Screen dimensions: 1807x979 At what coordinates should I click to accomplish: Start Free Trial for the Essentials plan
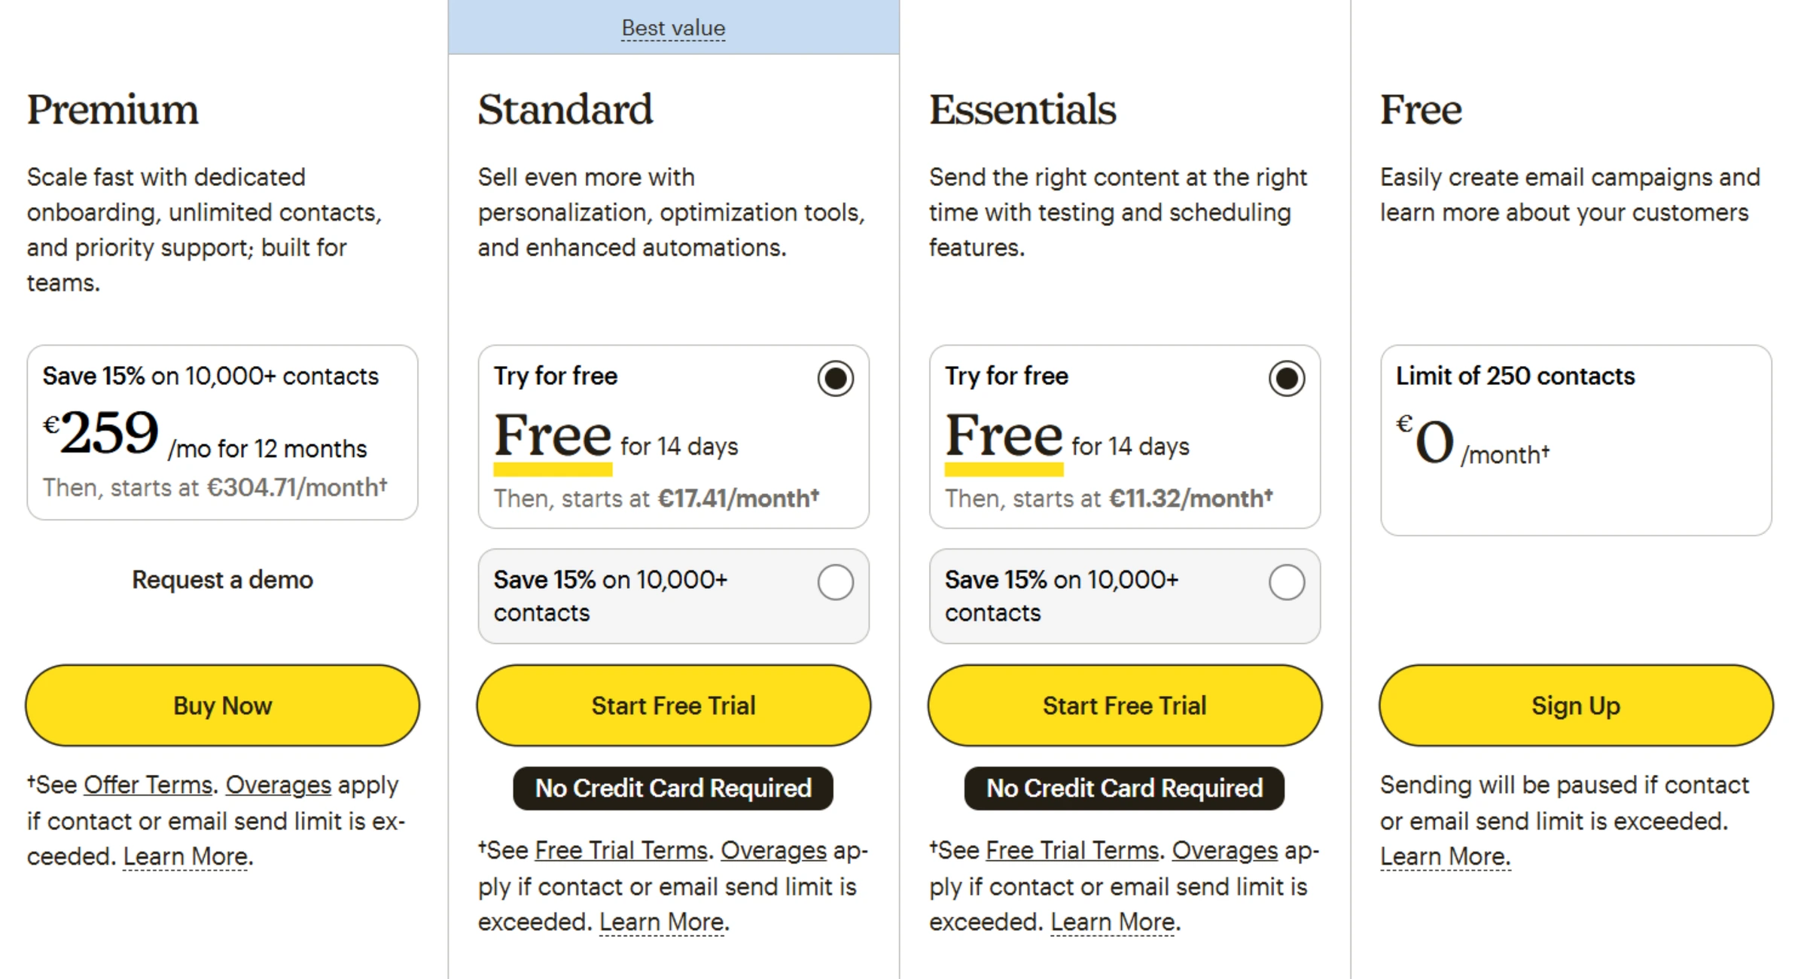[1124, 706]
